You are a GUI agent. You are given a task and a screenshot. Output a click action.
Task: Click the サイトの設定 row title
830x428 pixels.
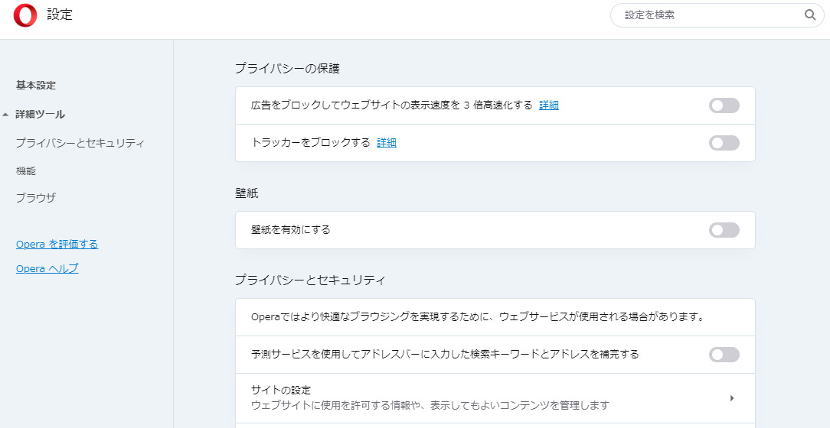click(x=281, y=390)
